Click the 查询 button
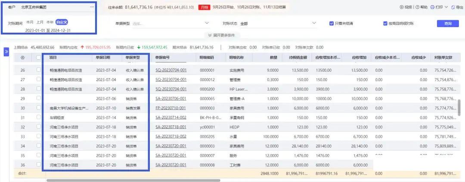The height and width of the screenshot is (182, 465). [448, 24]
